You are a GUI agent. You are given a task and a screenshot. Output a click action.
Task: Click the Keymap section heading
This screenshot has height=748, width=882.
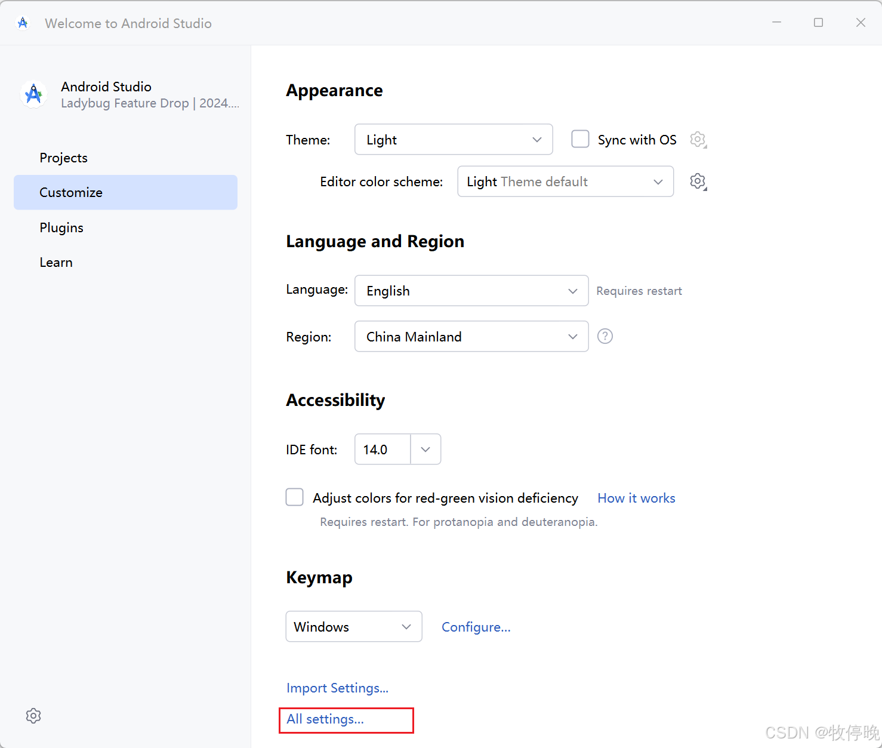click(319, 577)
